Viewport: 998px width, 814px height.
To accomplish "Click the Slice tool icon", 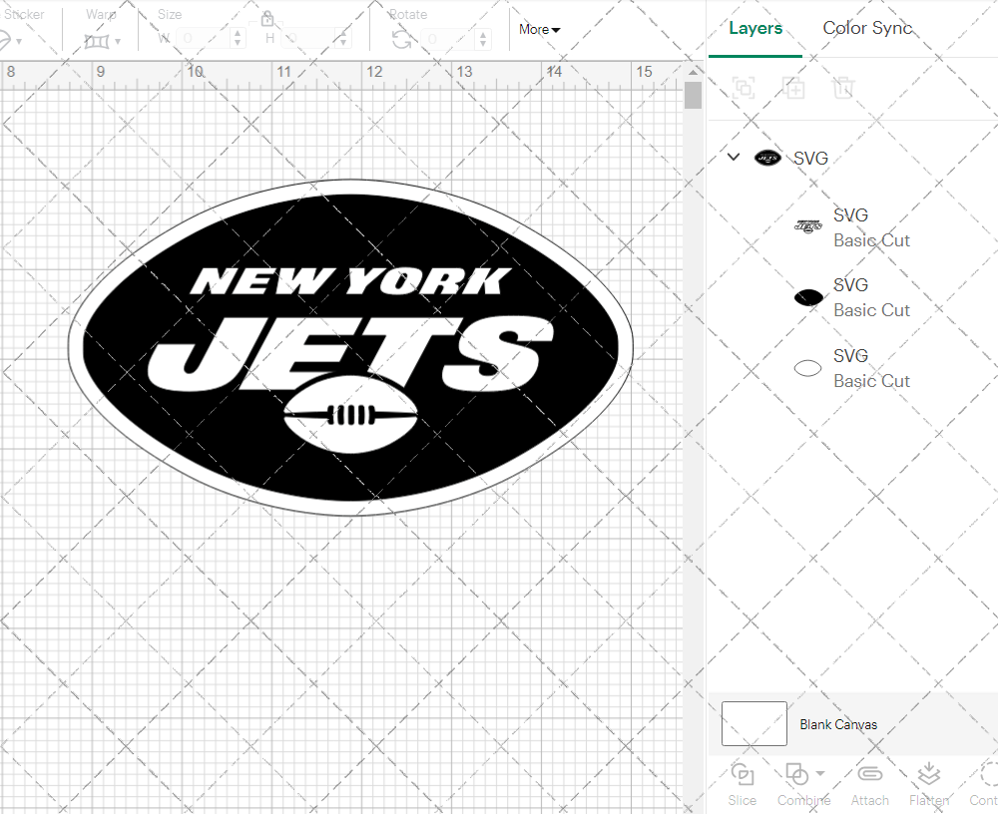I will point(742,775).
